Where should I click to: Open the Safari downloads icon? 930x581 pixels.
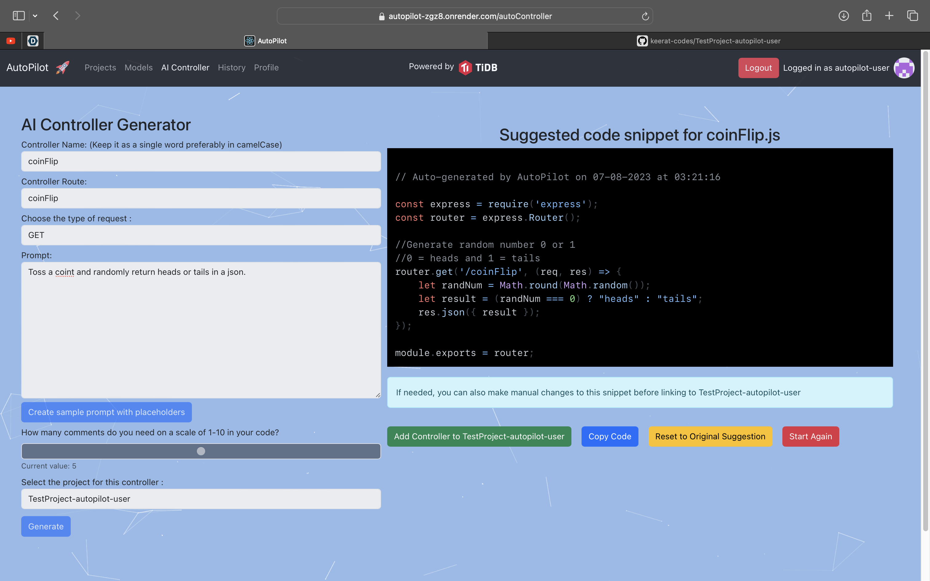844,16
